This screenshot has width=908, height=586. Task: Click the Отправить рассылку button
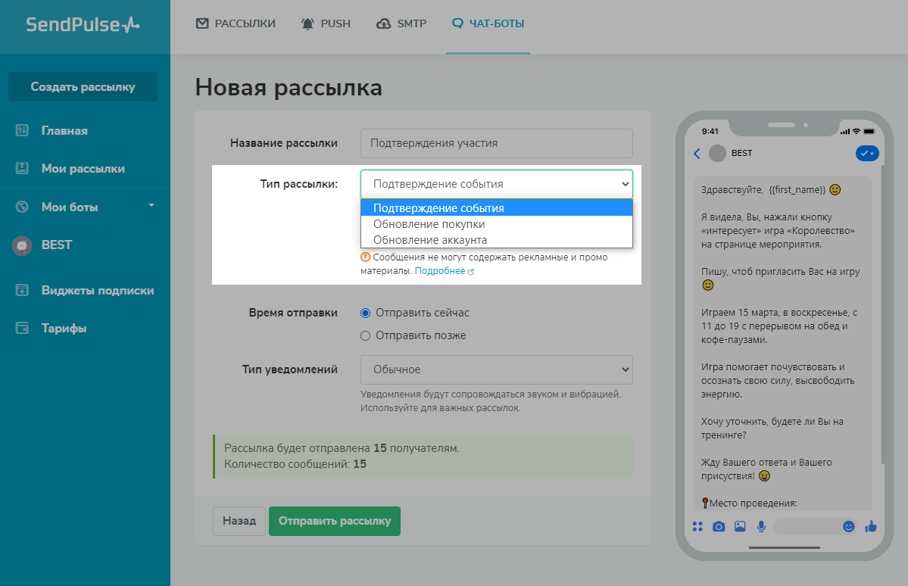click(x=334, y=521)
